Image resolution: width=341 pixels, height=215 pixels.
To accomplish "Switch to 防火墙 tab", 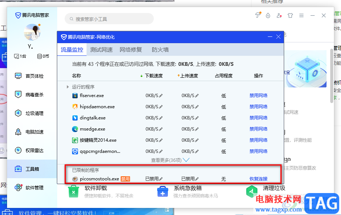I will [160, 50].
